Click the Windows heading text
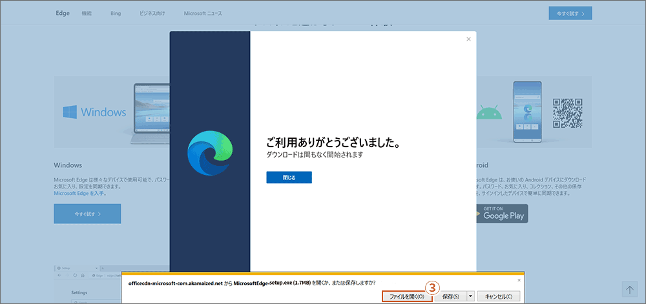646x304 pixels. [x=68, y=165]
